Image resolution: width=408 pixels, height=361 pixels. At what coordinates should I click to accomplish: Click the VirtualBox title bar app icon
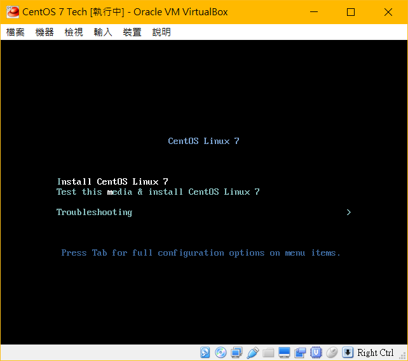(12, 12)
